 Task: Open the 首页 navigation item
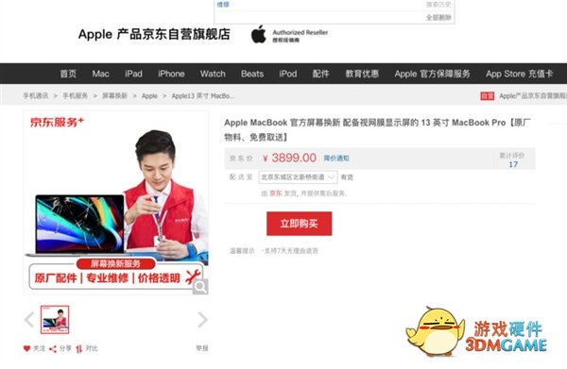click(68, 74)
